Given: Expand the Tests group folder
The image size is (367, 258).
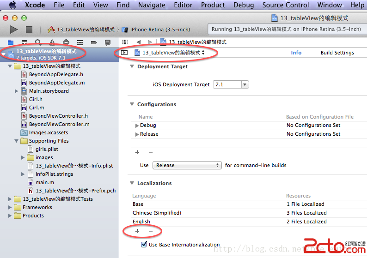Looking at the screenshot, I should 10,199.
